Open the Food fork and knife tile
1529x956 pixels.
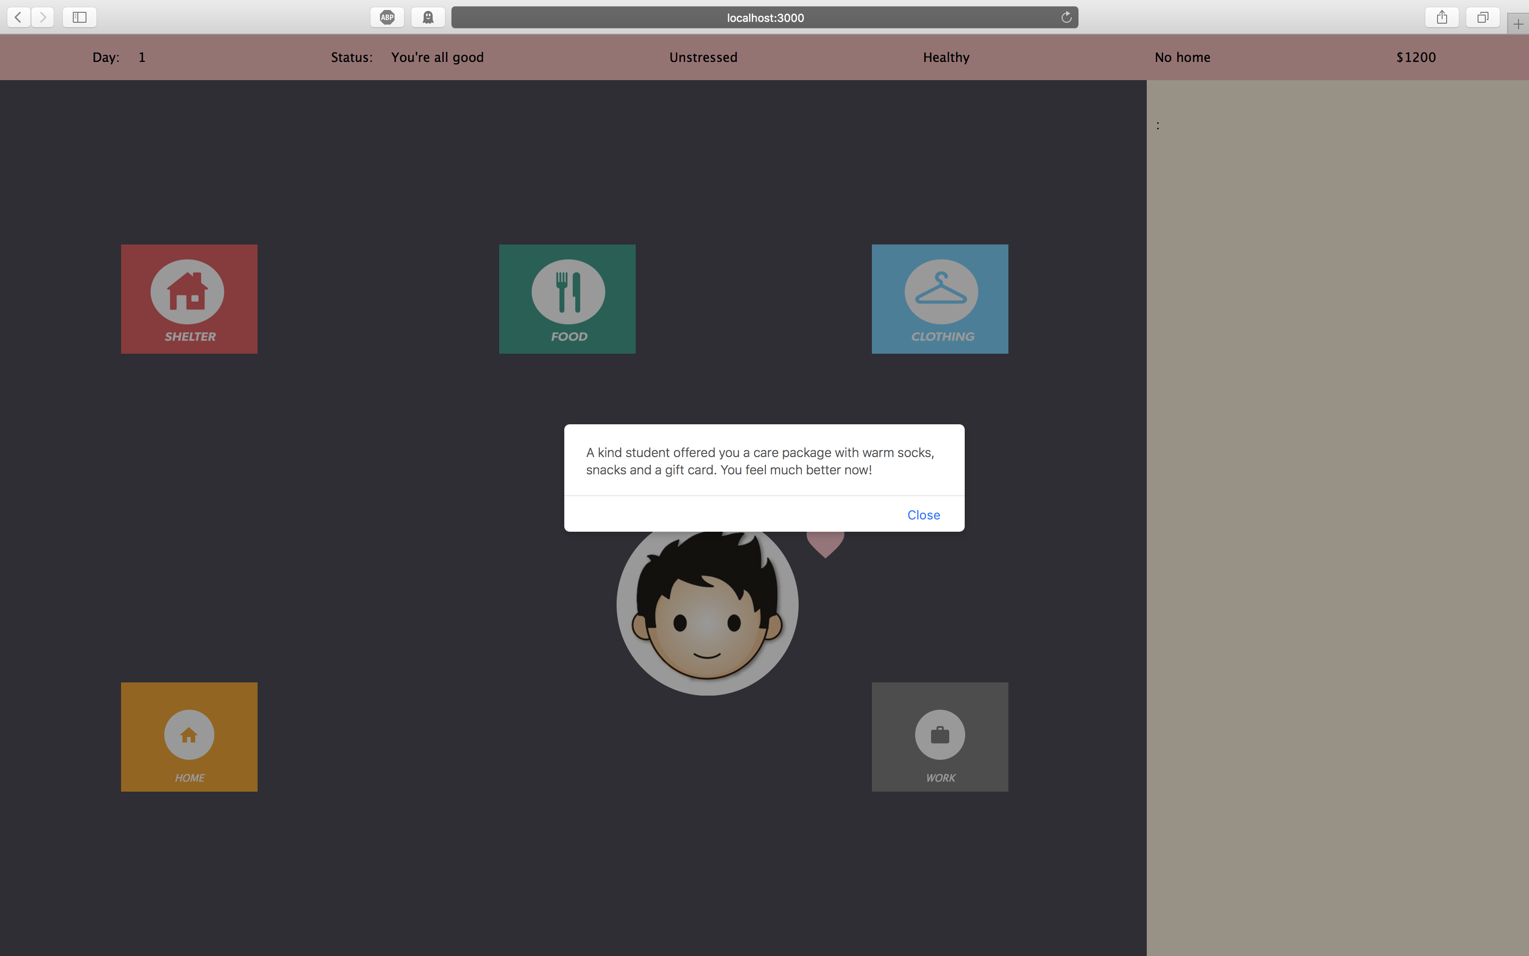coord(567,299)
